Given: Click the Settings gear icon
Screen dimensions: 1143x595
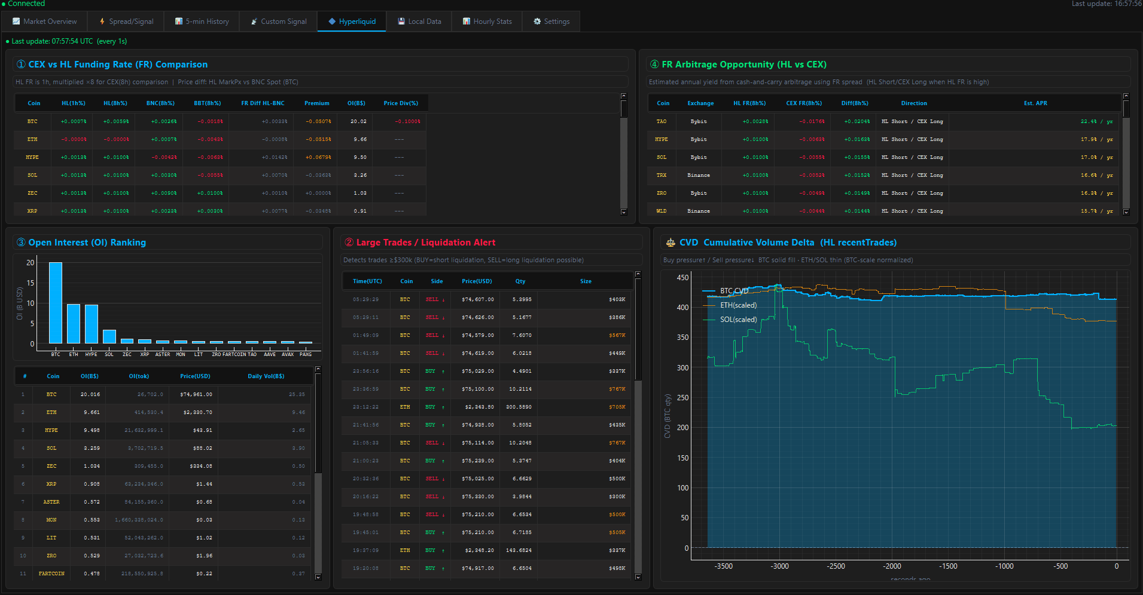Looking at the screenshot, I should point(537,22).
